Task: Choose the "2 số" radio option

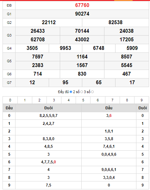Action: (x=82, y=92)
